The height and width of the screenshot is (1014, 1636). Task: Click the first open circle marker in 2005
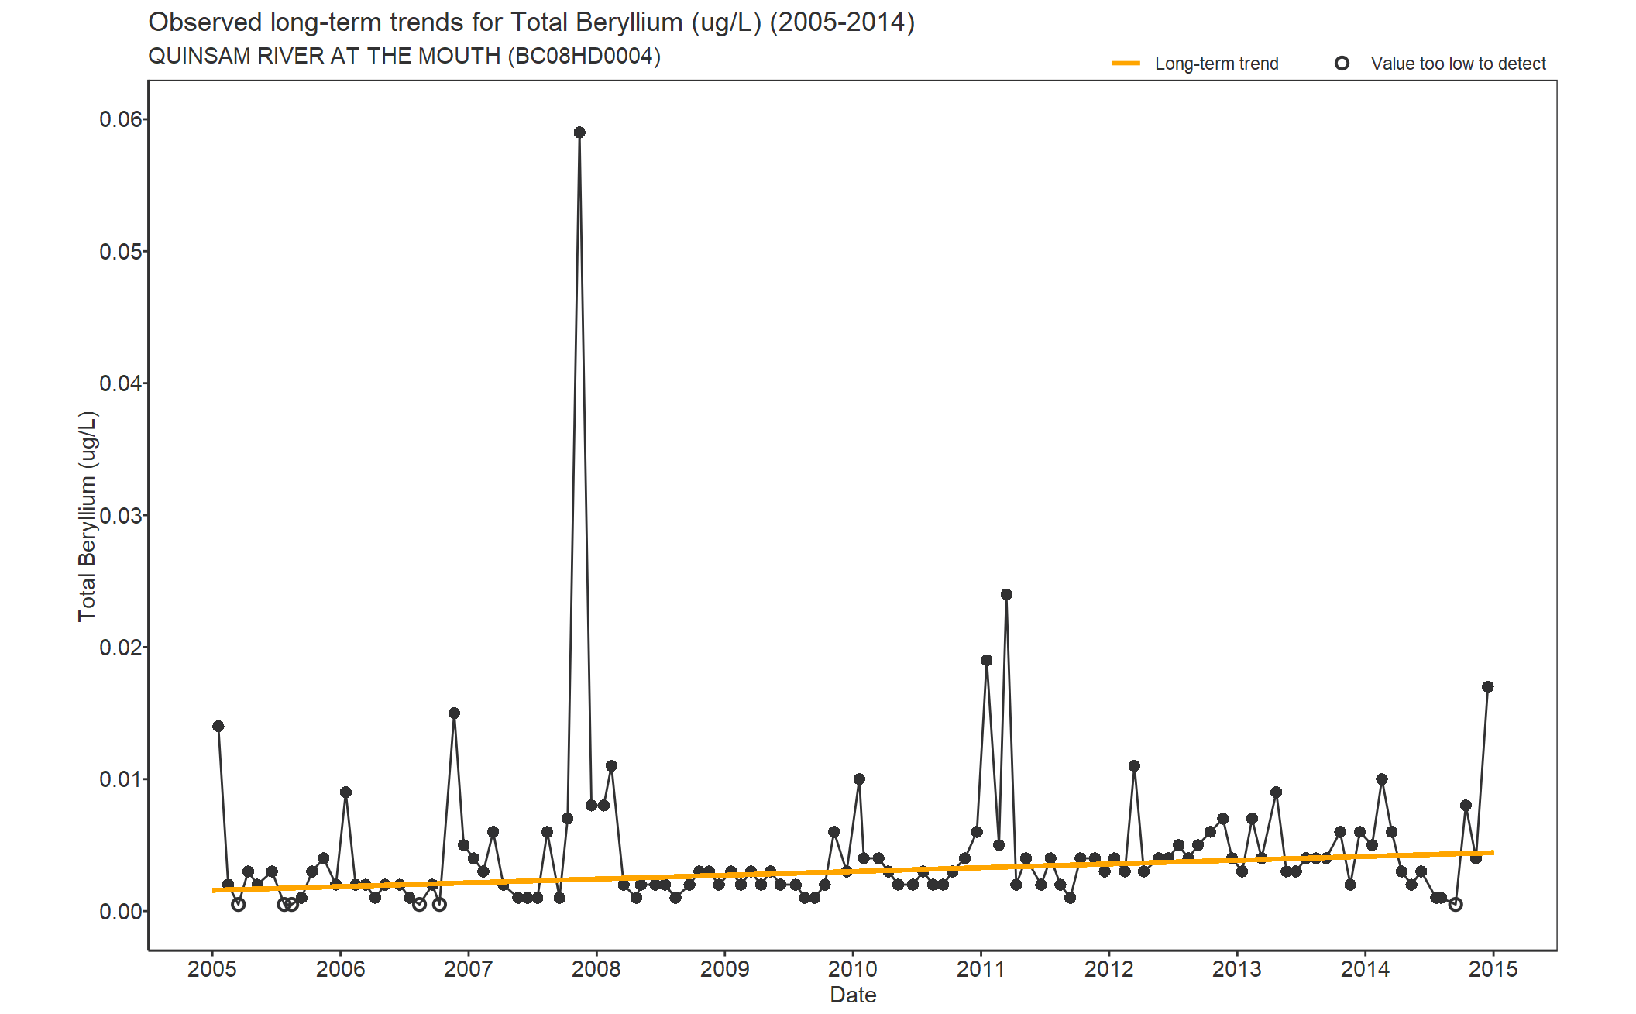(239, 904)
